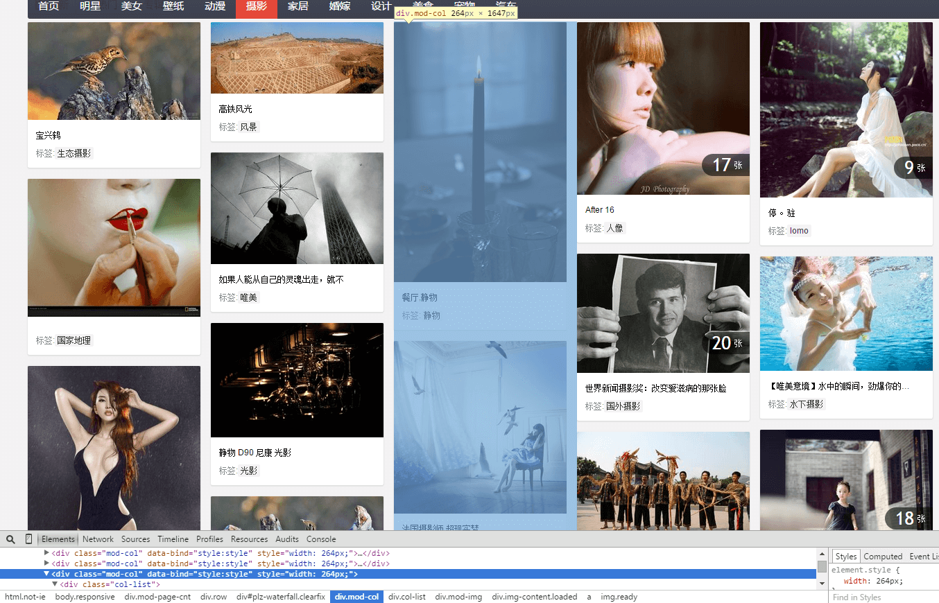Collapse the col-list div node
Viewport: 939px width, 603px height.
pyautogui.click(x=55, y=584)
